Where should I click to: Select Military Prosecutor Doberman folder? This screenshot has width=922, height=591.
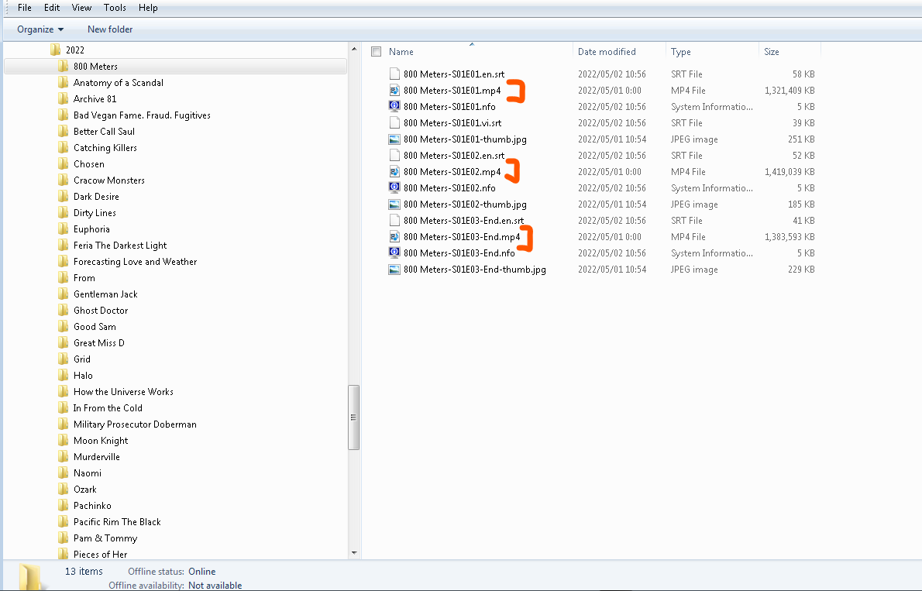(x=135, y=424)
